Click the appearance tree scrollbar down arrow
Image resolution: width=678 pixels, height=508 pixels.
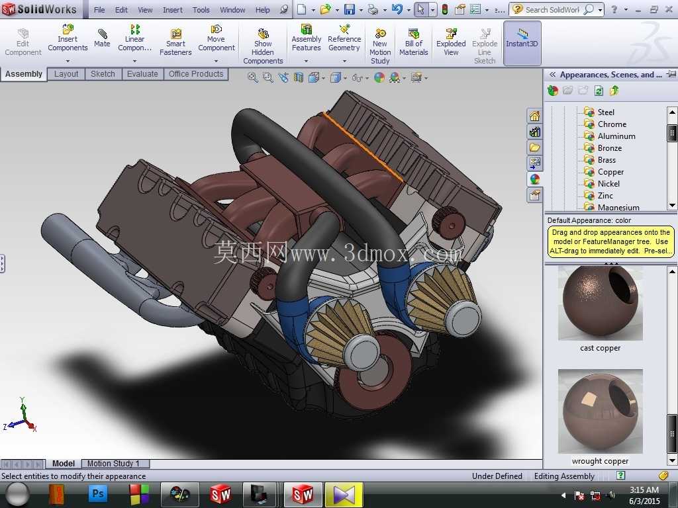[672, 205]
